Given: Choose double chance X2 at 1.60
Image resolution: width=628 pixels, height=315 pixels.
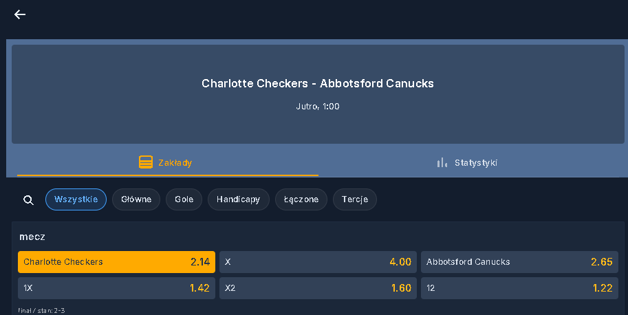Looking at the screenshot, I should coord(318,288).
